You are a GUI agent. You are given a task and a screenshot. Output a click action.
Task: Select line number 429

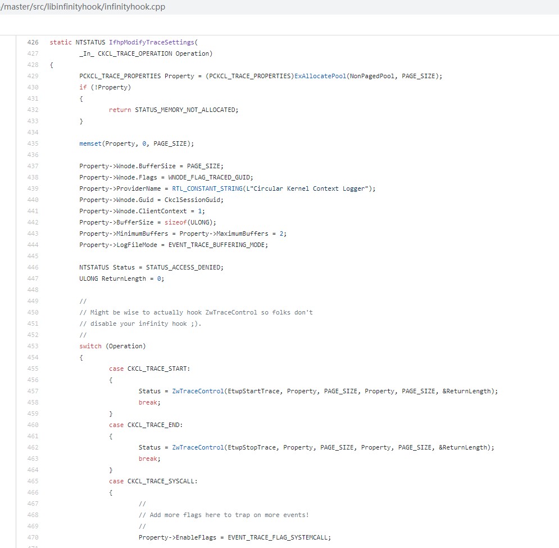pyautogui.click(x=33, y=76)
